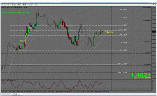Click the black Target 1 label at right
This screenshot has width=157, height=96.
(x=147, y=20)
